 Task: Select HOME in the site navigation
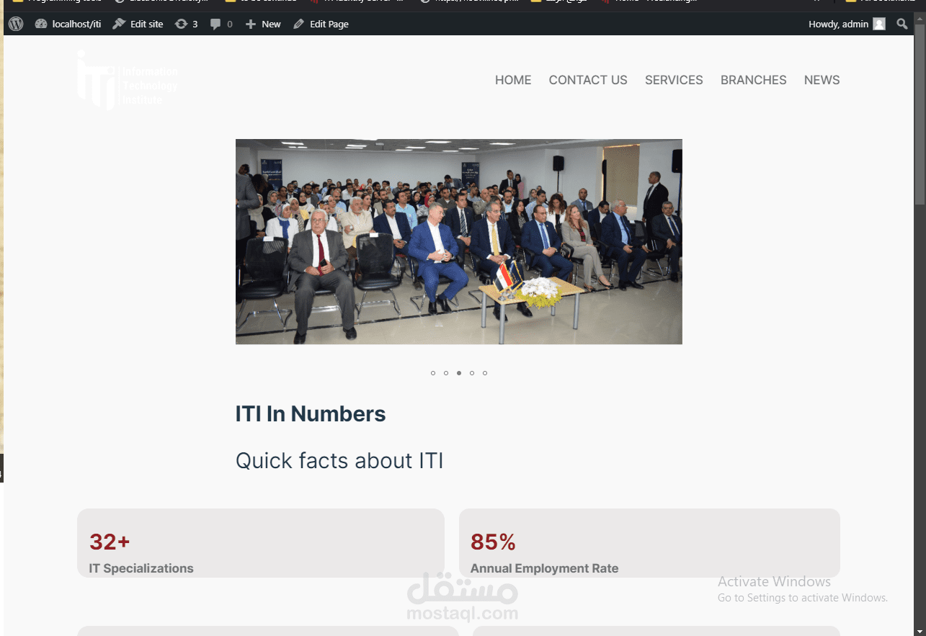pyautogui.click(x=512, y=80)
